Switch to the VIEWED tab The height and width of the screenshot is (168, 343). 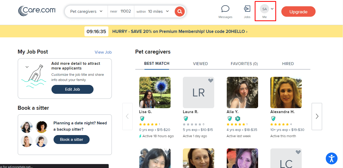pos(200,64)
